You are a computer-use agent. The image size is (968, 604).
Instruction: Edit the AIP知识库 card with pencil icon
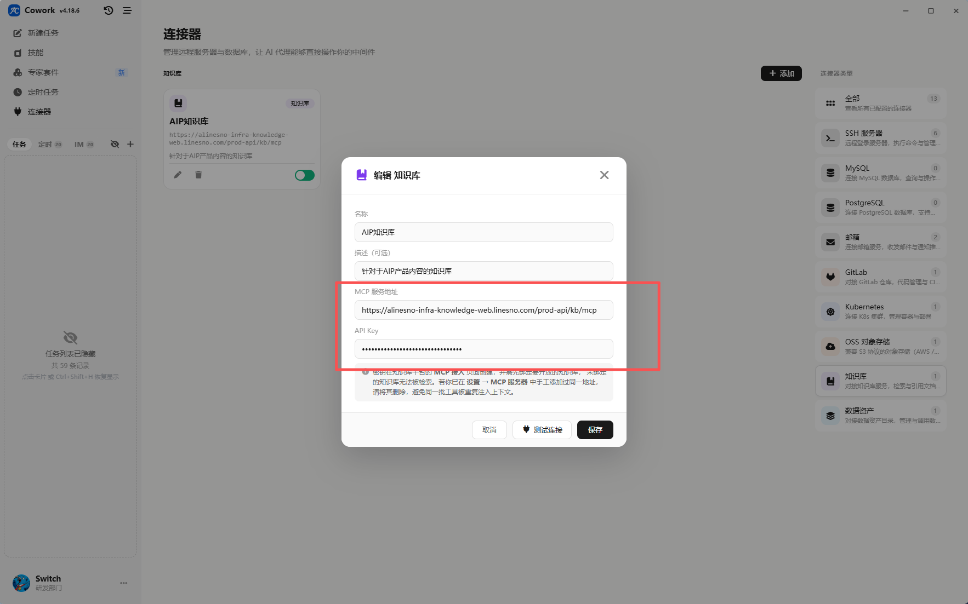coord(178,175)
